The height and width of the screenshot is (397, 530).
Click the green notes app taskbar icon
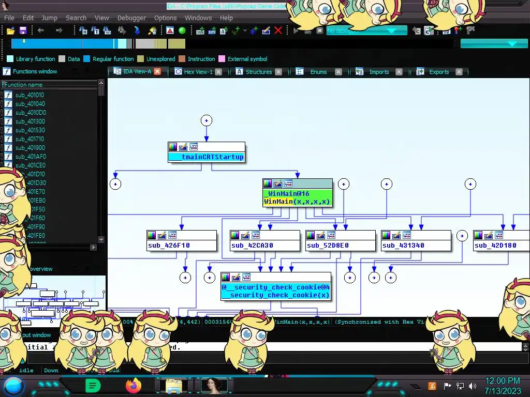coord(93,386)
